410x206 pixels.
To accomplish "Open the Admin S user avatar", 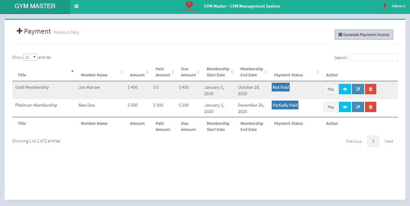I will 385,6.
